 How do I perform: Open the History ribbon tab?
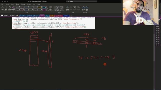pyautogui.click(x=23, y=4)
